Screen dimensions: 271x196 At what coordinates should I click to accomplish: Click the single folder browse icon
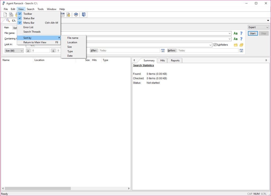point(236,45)
